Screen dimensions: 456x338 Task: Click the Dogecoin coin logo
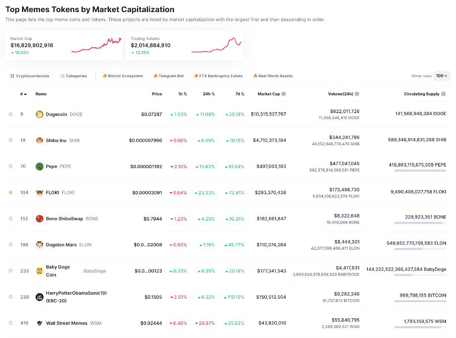39,115
